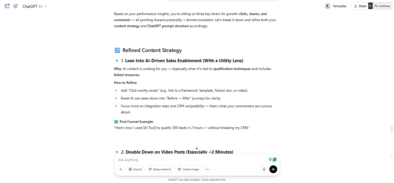Toggle the Search web option
Viewport: 394px width, 183px height.
pyautogui.click(x=135, y=169)
